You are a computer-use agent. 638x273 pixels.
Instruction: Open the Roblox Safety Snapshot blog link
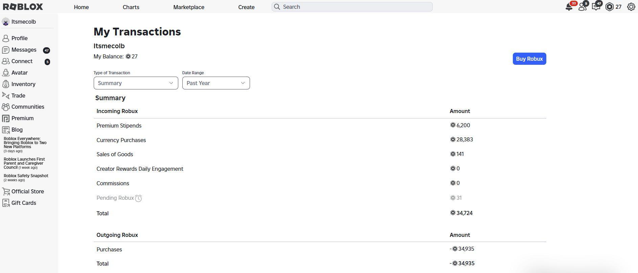pyautogui.click(x=26, y=176)
